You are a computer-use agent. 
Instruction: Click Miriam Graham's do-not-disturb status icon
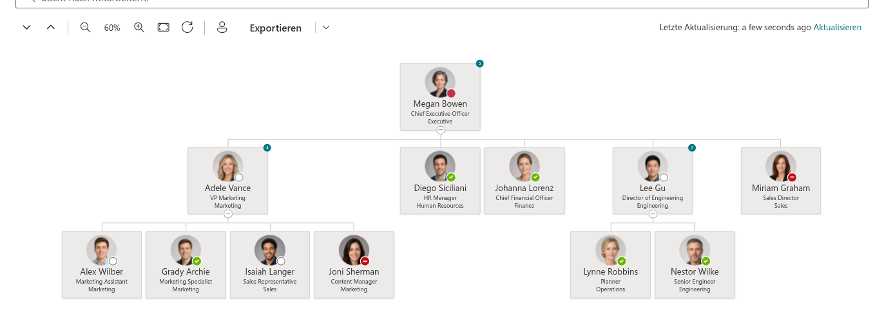(793, 178)
